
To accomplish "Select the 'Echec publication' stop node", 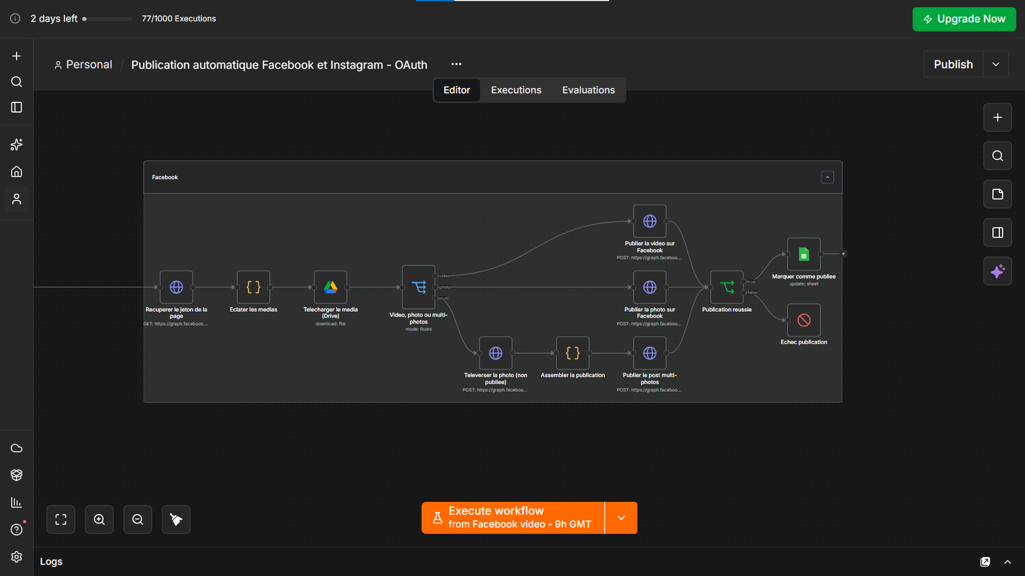I will pyautogui.click(x=804, y=320).
